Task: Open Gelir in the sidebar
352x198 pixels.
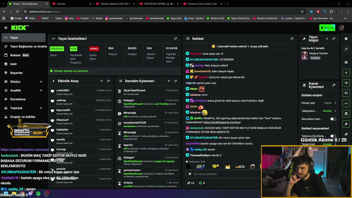Action: [23, 64]
